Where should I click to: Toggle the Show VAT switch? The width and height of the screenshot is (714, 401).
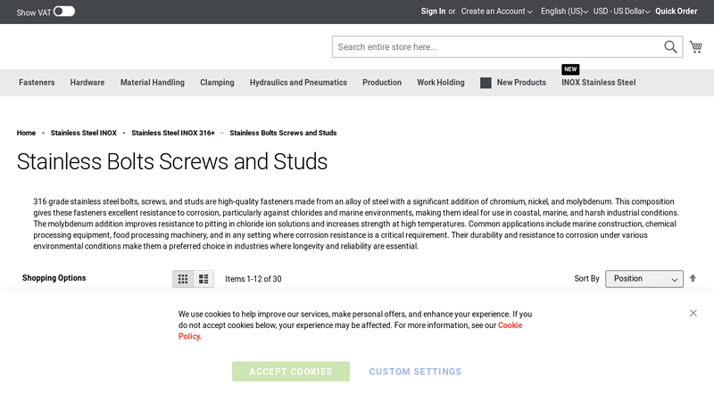[x=64, y=12]
